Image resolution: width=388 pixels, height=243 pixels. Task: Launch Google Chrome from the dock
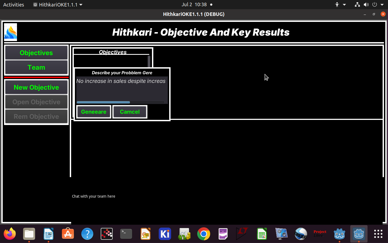coord(204,234)
